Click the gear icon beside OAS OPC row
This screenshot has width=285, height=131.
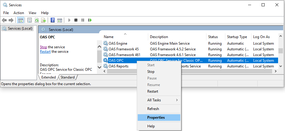(x=105, y=60)
